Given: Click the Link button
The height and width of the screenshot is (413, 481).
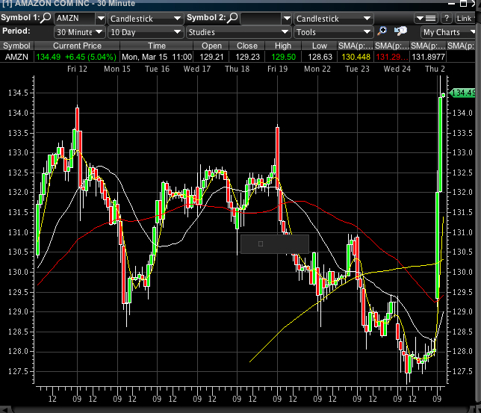Looking at the screenshot, I should click(x=466, y=18).
